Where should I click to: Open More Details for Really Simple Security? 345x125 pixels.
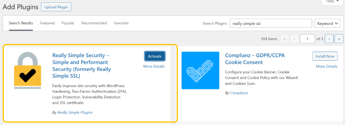pos(154,66)
